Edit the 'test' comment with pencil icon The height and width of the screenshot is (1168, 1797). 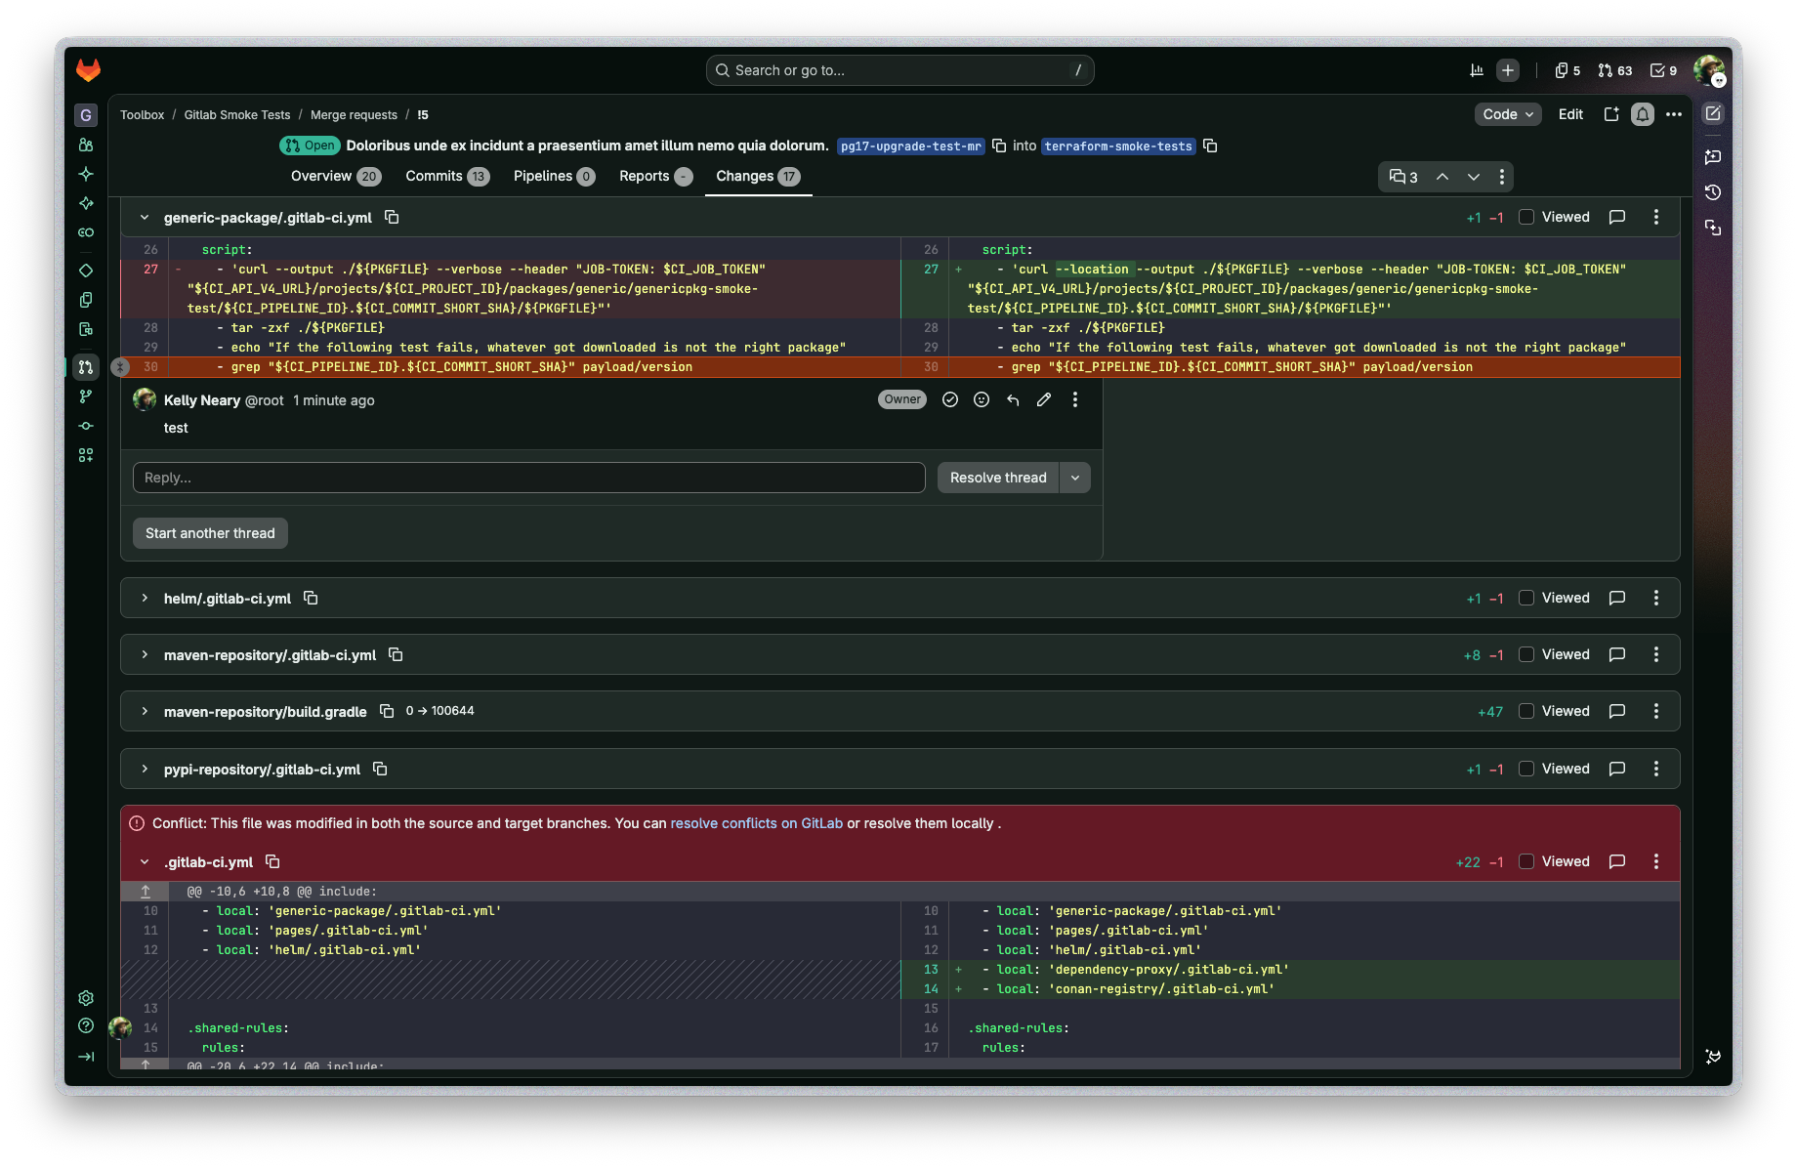(x=1044, y=399)
